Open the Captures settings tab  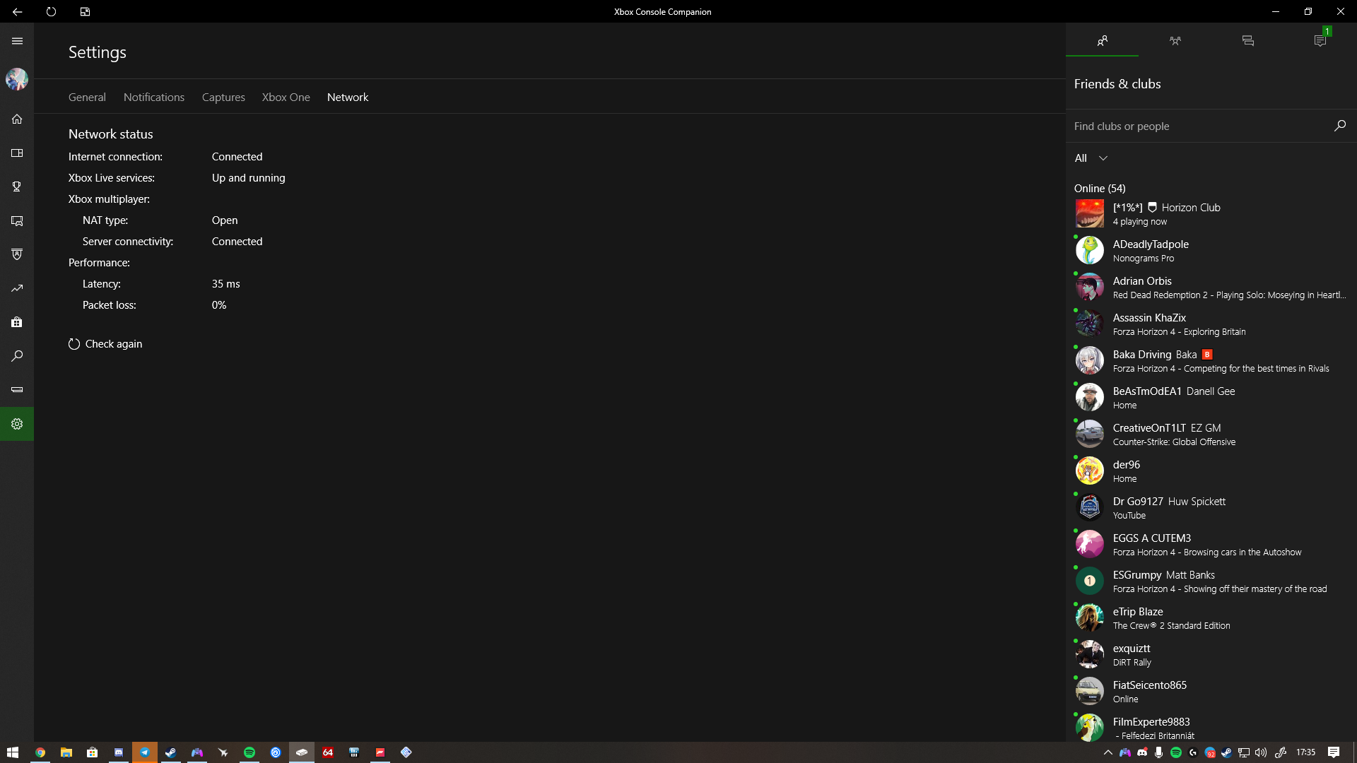click(x=223, y=97)
